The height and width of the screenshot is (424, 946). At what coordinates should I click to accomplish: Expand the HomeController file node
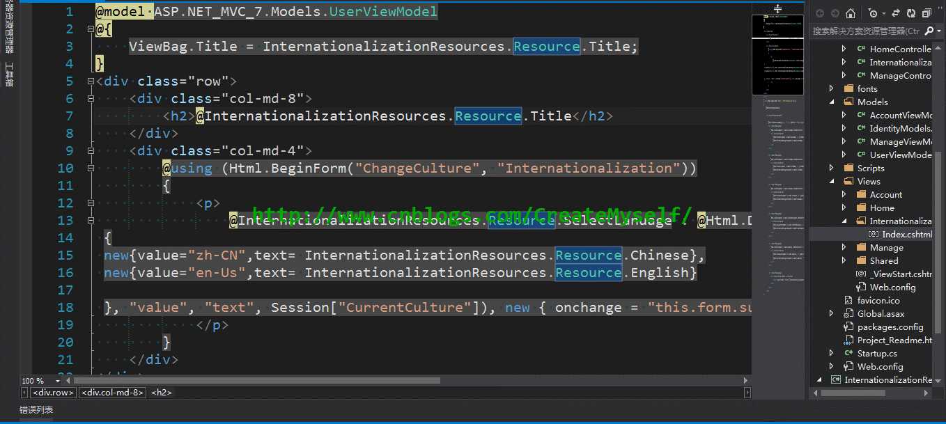click(x=844, y=49)
